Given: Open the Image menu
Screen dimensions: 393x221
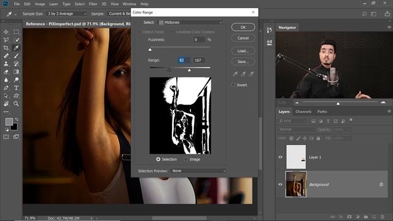Looking at the screenshot, I should (x=40, y=4).
